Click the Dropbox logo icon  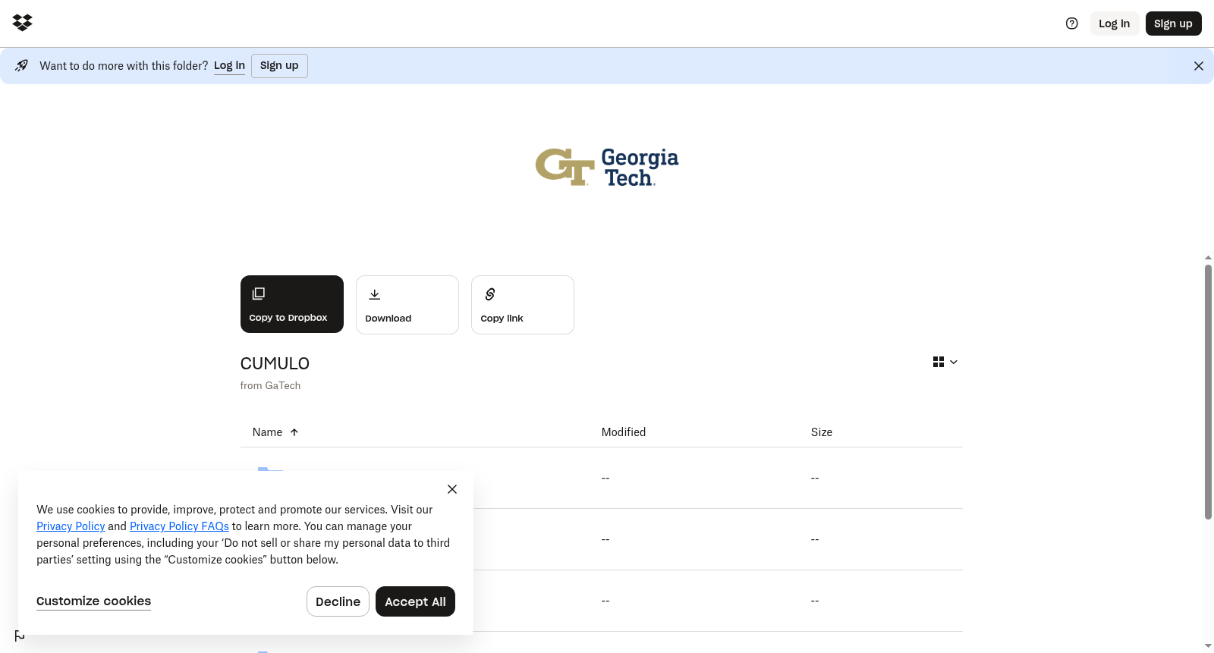(23, 23)
